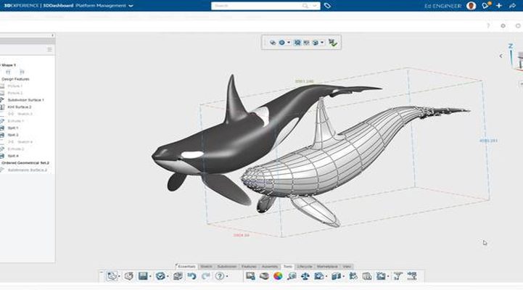Select Subdivision Surface.1 in the feature tree

(26, 99)
